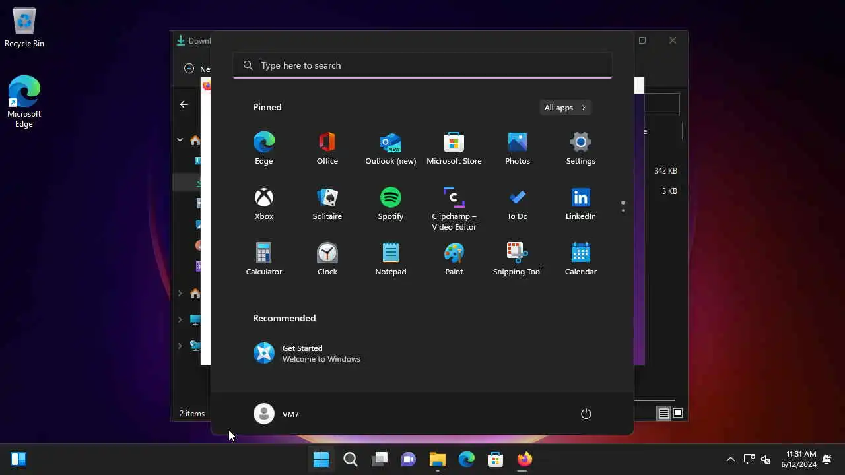Select the Recycle Bin desktop icon
Image resolution: width=845 pixels, height=475 pixels.
24,28
